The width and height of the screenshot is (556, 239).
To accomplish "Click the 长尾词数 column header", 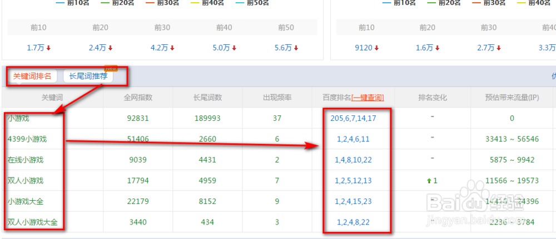I will point(208,98).
